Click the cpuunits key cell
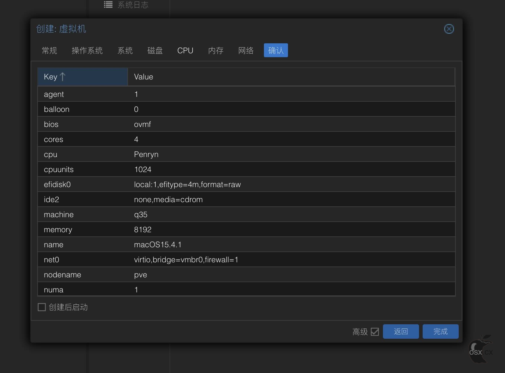Image resolution: width=505 pixels, height=373 pixels. (x=83, y=169)
